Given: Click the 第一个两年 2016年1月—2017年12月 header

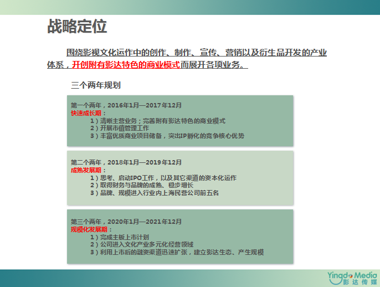Looking at the screenshot, I should click(126, 105).
